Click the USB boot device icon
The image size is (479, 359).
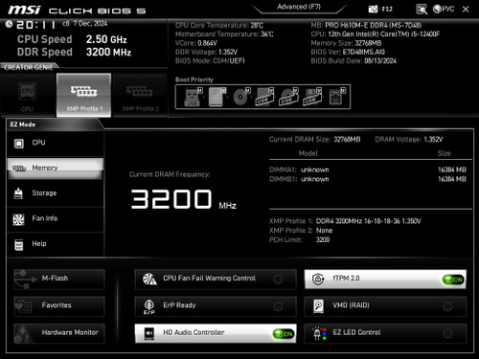(192, 97)
